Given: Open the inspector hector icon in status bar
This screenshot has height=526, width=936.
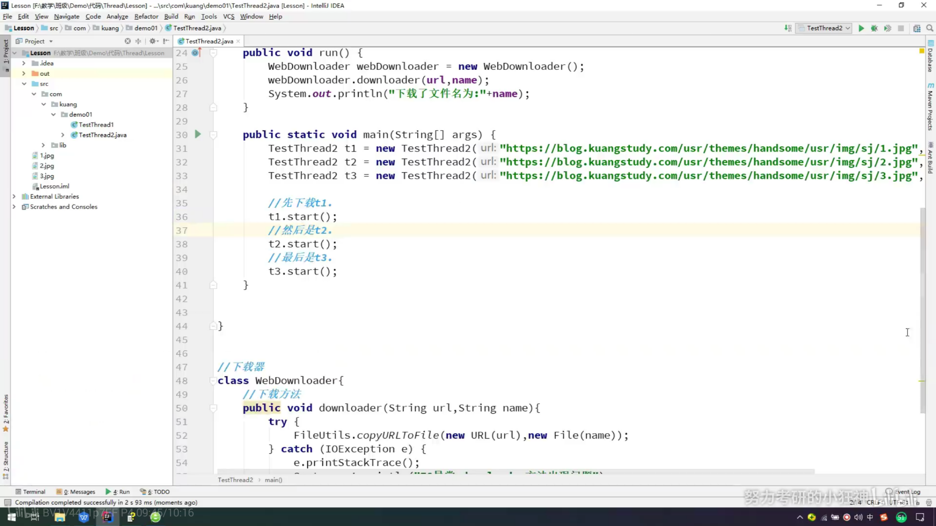Looking at the screenshot, I should [929, 502].
